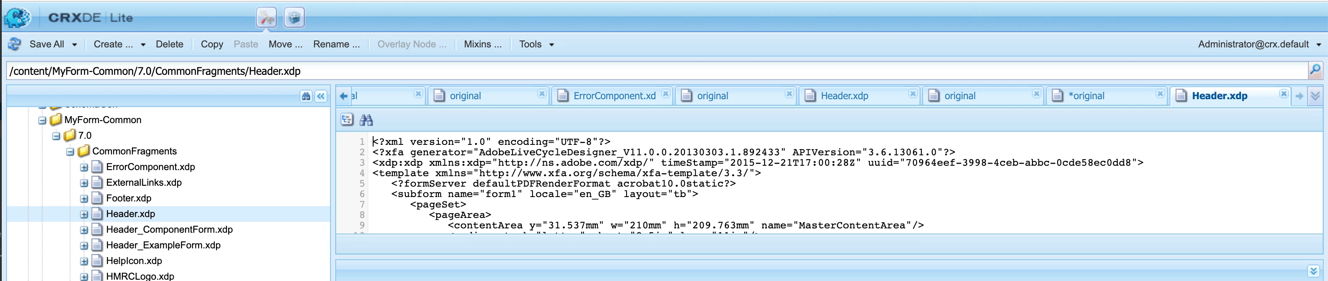Click the Create ... button
Viewport: 1328px width, 281px height.
(113, 44)
